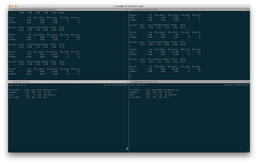Image resolution: width=258 pixels, height=164 pixels.
Task: Click the Blk_wrtn/s value 152.00
Action: [54, 54]
